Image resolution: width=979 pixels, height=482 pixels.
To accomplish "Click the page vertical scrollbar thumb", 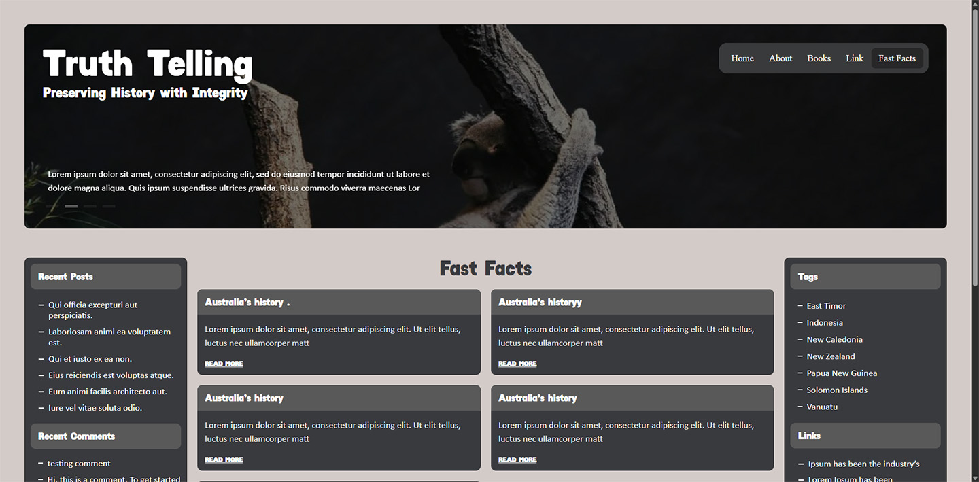I will coord(975,146).
